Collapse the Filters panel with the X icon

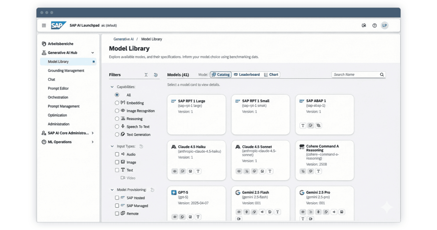146,75
